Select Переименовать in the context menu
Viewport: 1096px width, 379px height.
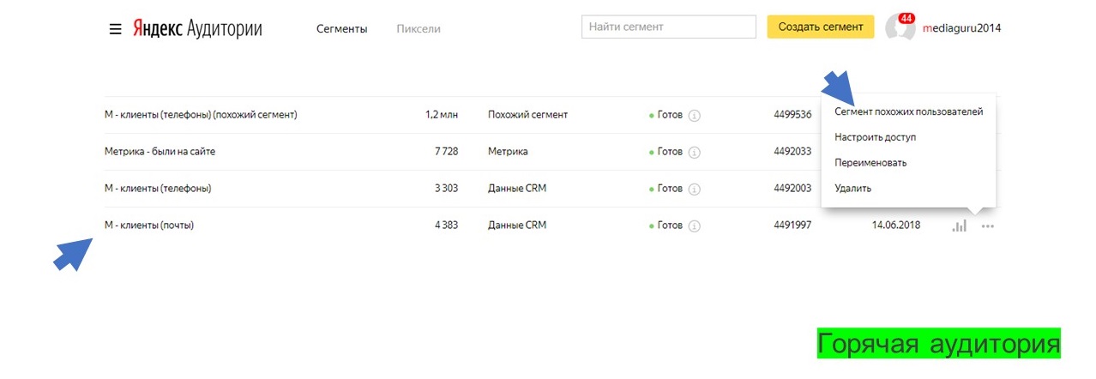(870, 163)
